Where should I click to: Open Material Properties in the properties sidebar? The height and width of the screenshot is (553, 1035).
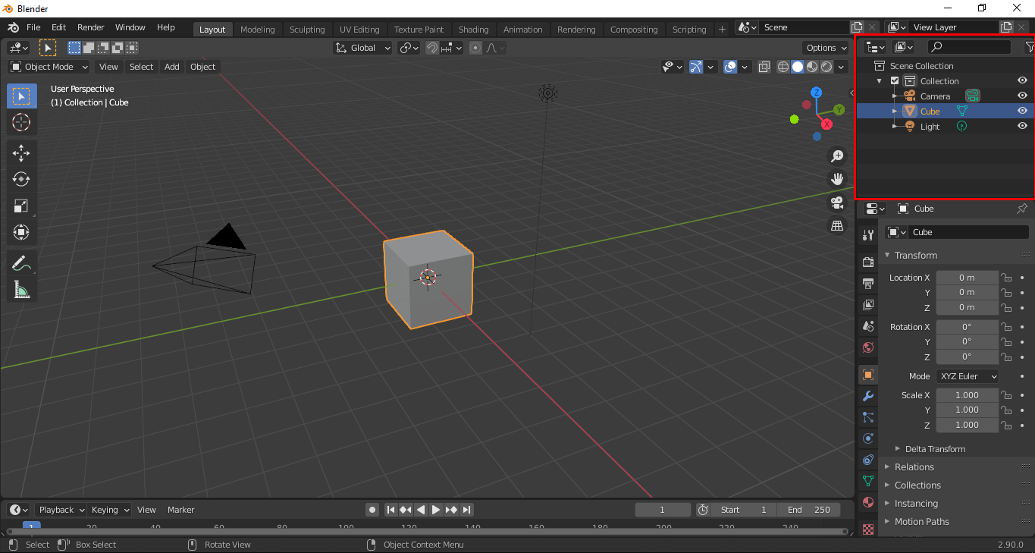(x=867, y=502)
